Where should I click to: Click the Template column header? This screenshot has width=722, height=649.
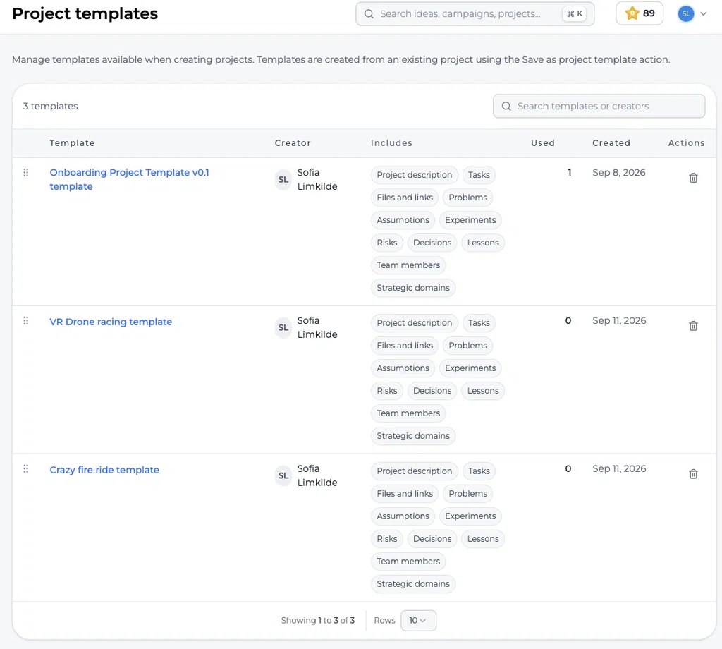coord(73,143)
